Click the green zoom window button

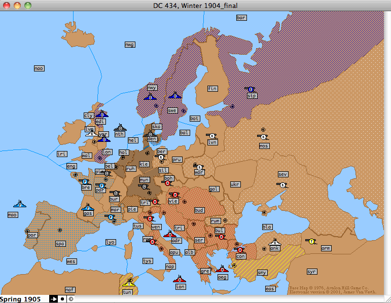pos(28,5)
